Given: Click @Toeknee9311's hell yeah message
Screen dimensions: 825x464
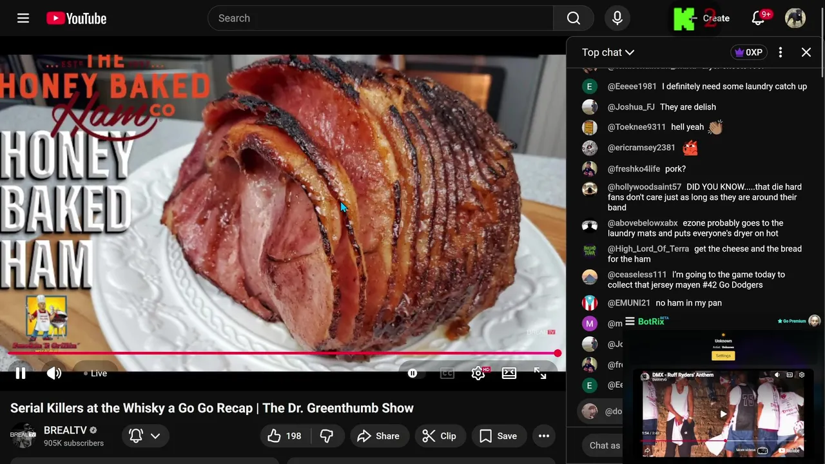Looking at the screenshot, I should click(687, 127).
